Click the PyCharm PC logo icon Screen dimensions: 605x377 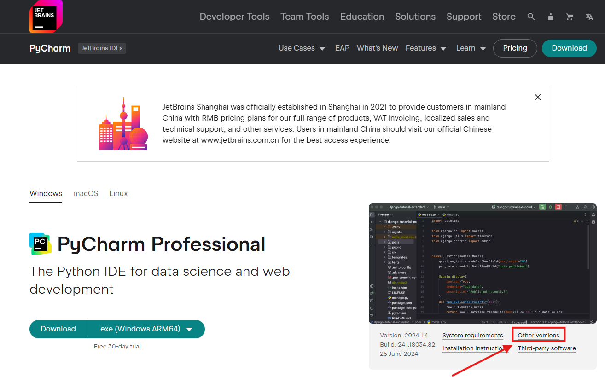click(41, 244)
